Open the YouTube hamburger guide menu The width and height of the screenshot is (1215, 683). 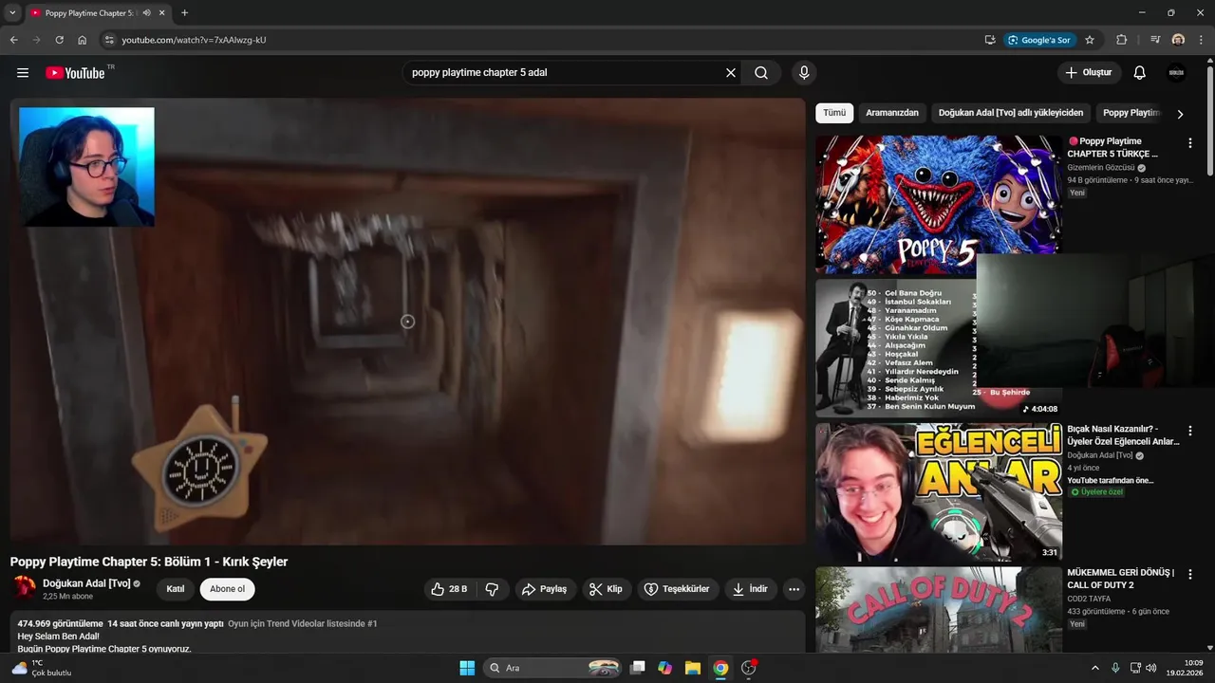click(x=23, y=73)
